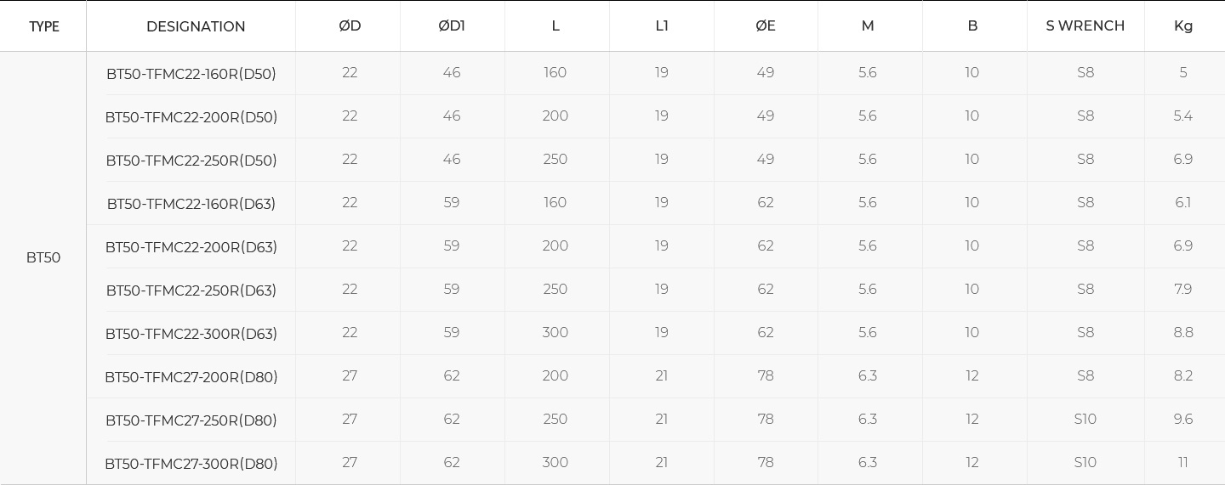
Task: Click the Kg column header
Action: tap(1182, 26)
